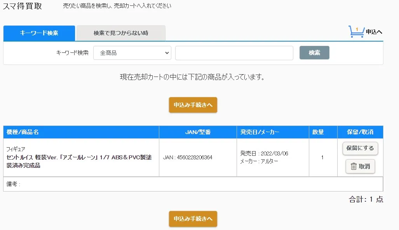Switch to the キーワード検索 tab
399x230 pixels.
39,33
